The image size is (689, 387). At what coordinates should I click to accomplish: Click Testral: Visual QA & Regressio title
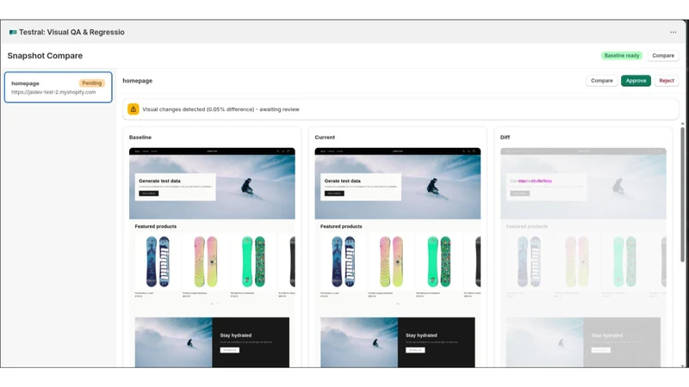[x=71, y=32]
